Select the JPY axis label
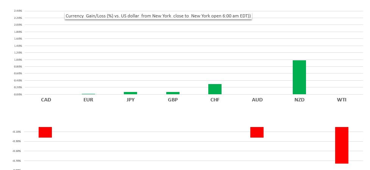 click(x=130, y=100)
